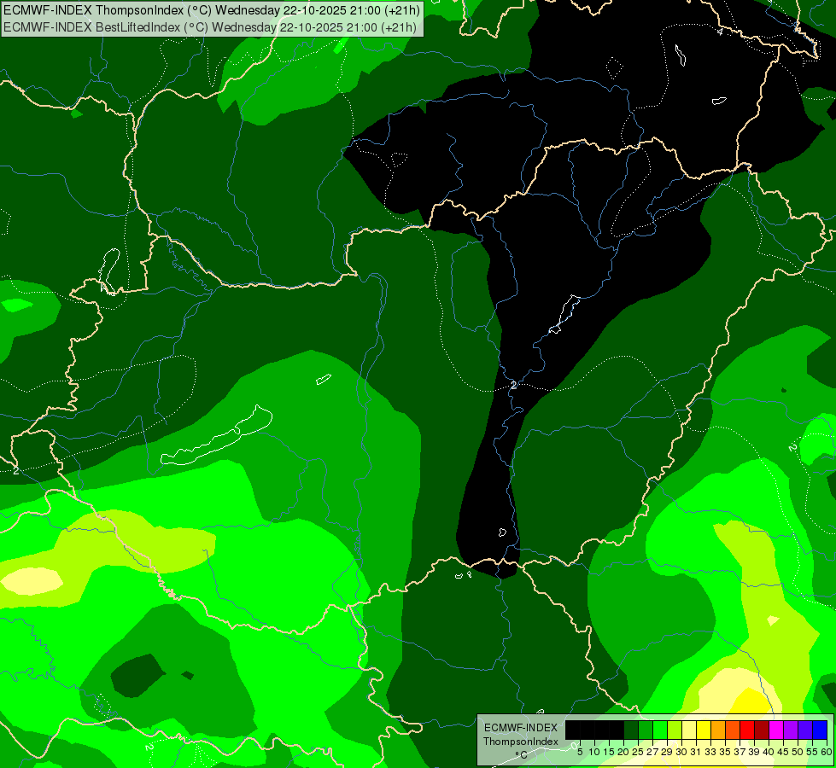This screenshot has width=836, height=768.
Task: Select the blue 55–60 legend swatch
Action: pos(820,730)
